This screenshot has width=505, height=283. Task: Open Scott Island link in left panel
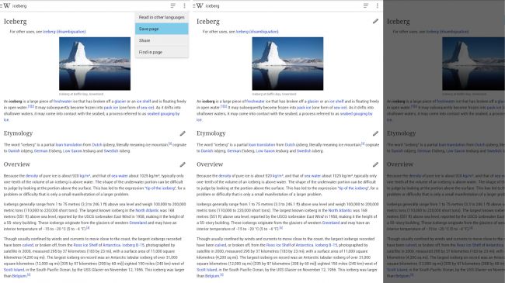[x=14, y=270]
